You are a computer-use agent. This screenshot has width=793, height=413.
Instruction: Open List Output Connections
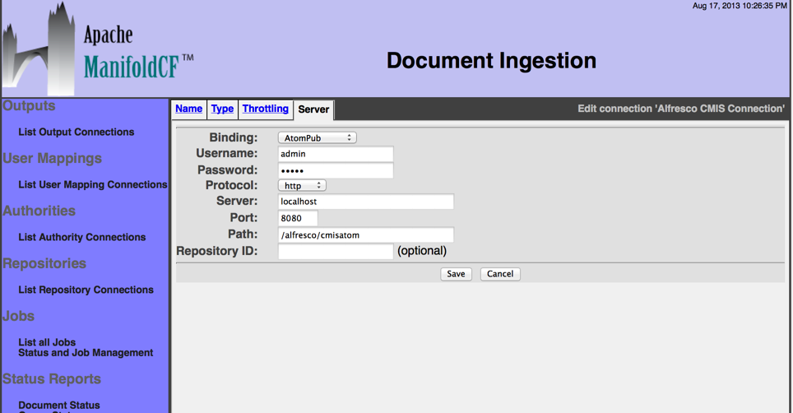(77, 132)
